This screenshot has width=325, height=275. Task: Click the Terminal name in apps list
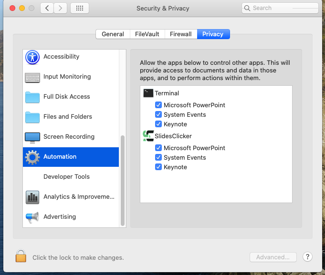click(167, 93)
